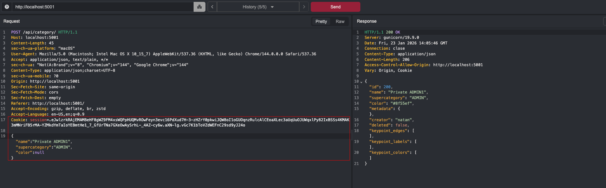606x188 pixels.
Task: Switch request view to the Raw tab
Action: (x=340, y=21)
